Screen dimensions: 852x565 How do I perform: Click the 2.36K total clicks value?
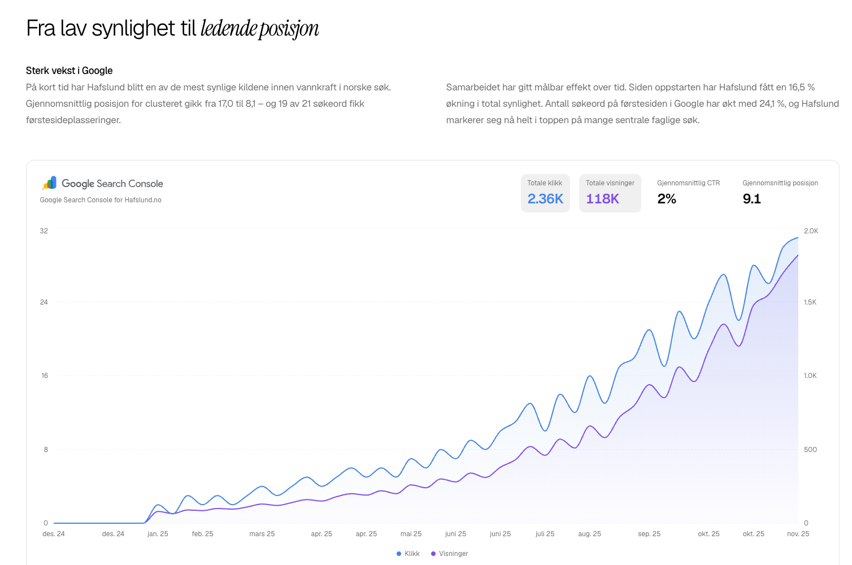(x=545, y=199)
